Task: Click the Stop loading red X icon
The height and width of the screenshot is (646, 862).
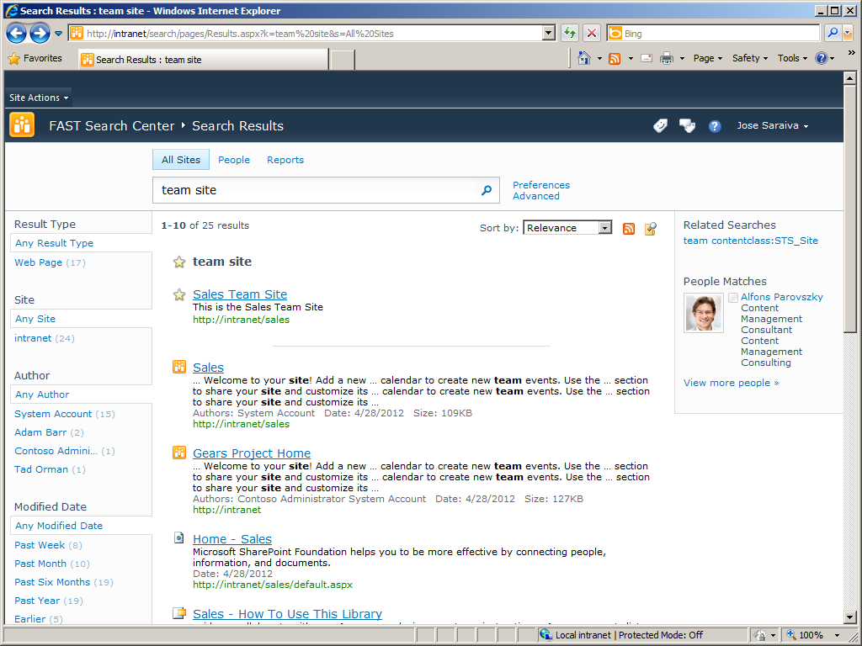Action: 592,34
